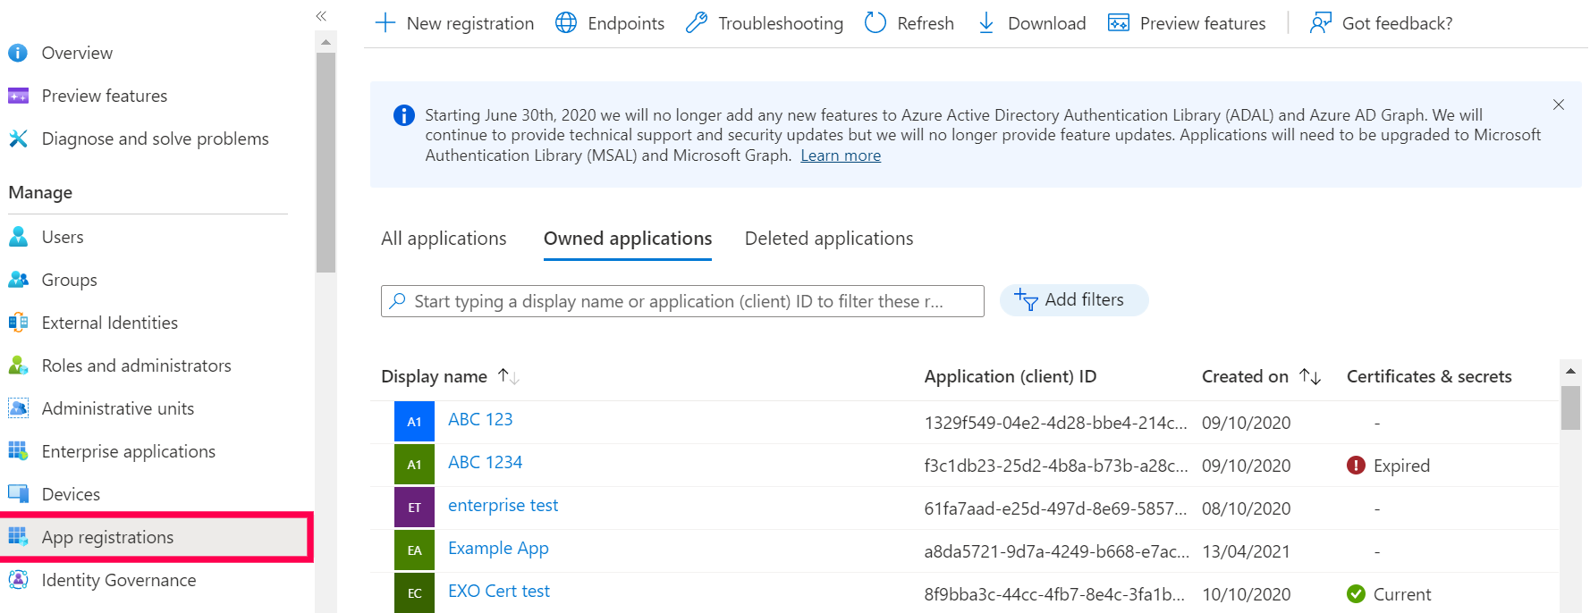The height and width of the screenshot is (613, 1590).
Task: Click the New registration plus icon
Action: pos(385,23)
